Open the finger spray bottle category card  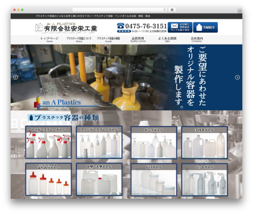[x=99, y=142]
